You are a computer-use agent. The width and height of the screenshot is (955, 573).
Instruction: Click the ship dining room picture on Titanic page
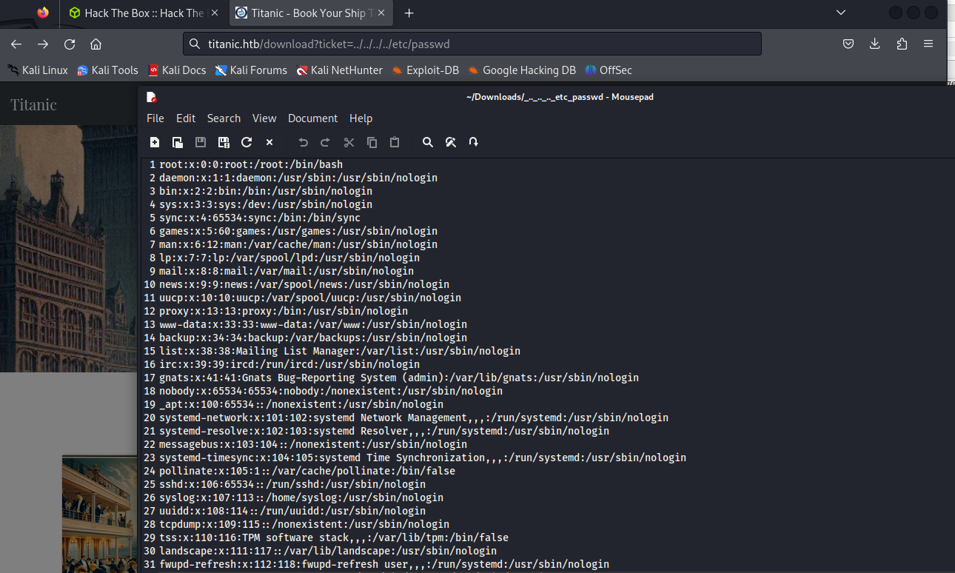(99, 515)
